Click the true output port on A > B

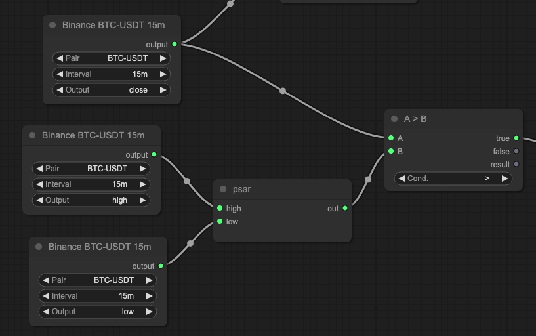[516, 138]
